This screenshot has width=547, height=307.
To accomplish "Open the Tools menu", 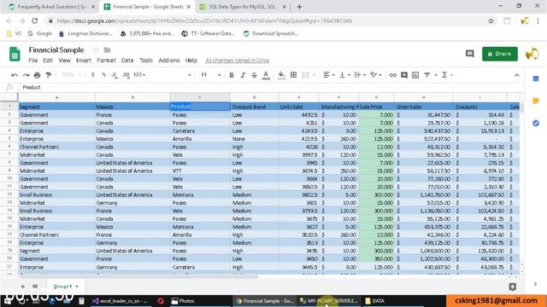I will coord(146,61).
